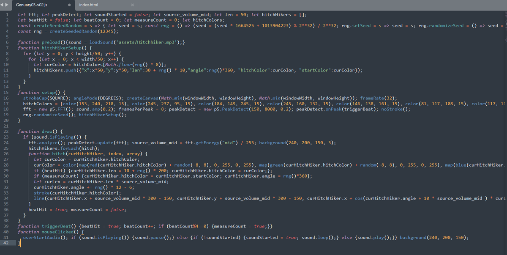Click gutter line number 1

7,14
